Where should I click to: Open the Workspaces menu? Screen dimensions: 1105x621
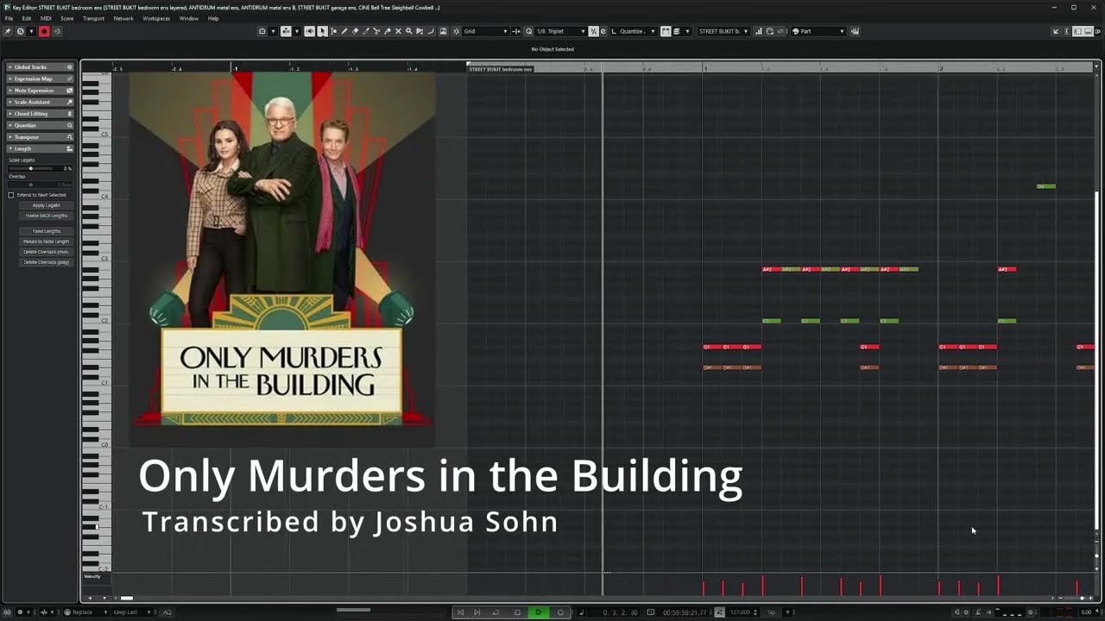coord(156,18)
